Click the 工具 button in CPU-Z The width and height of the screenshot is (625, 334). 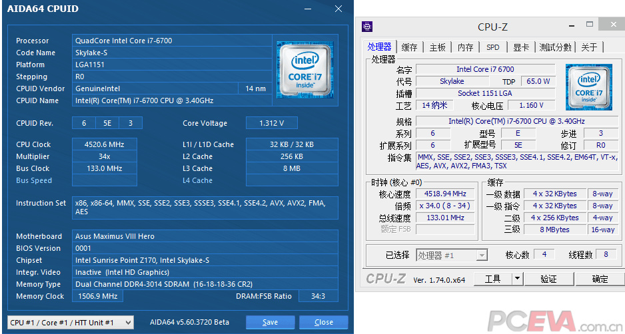(492, 279)
